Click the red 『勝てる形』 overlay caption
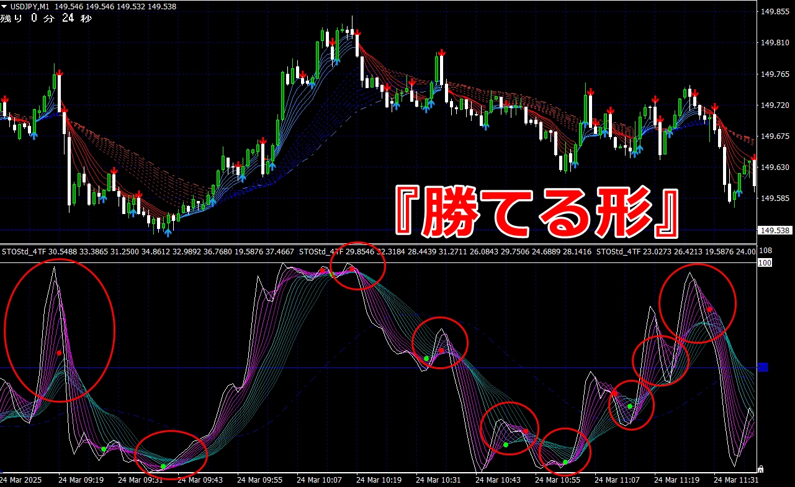 click(x=537, y=212)
